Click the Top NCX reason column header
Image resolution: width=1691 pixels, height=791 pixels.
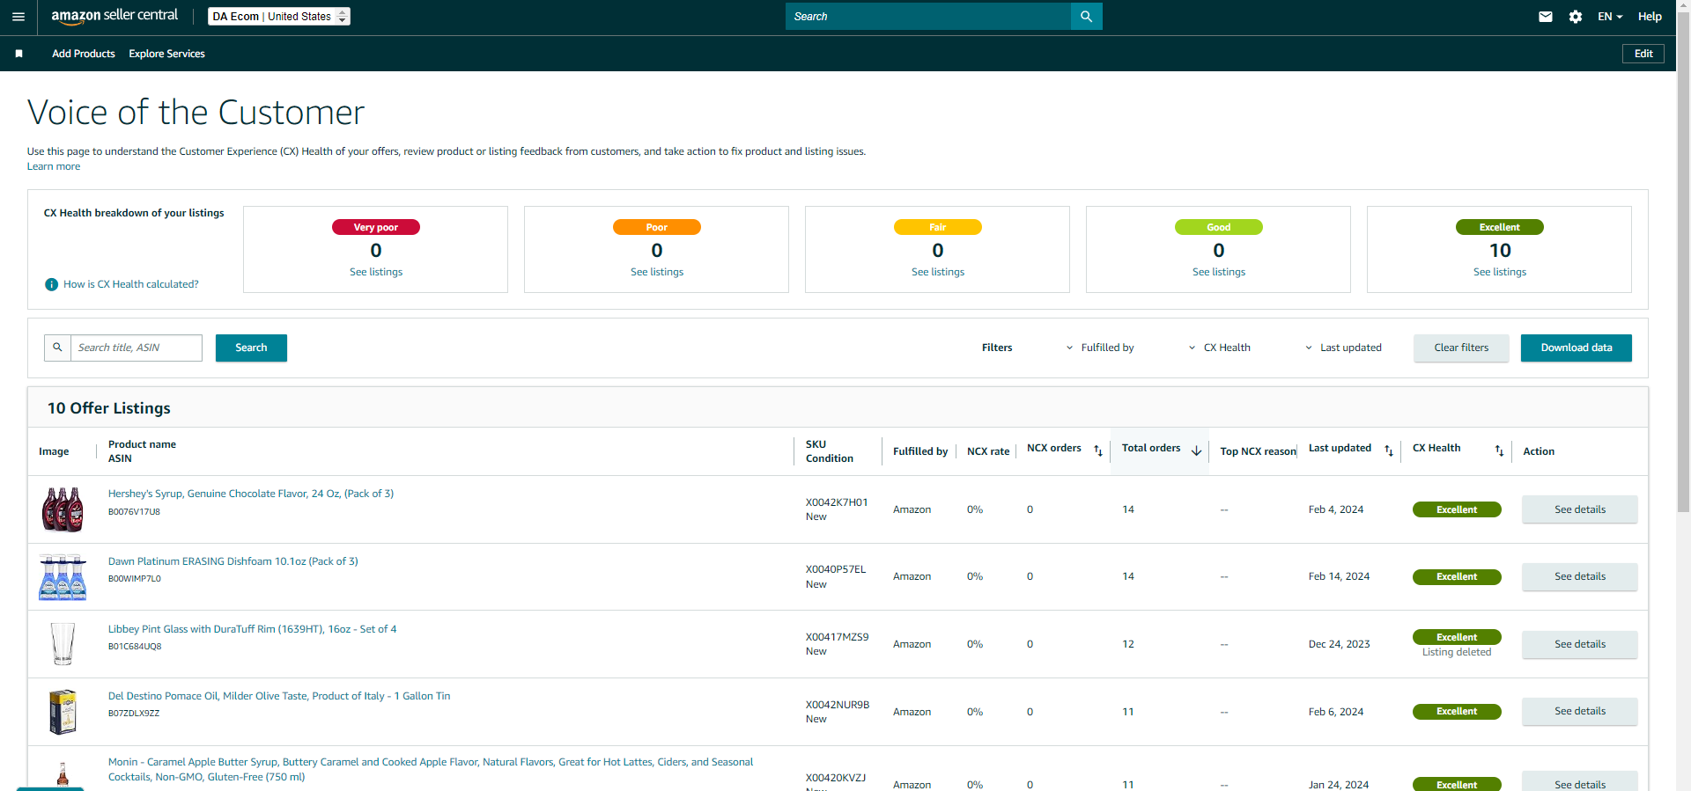(1259, 451)
